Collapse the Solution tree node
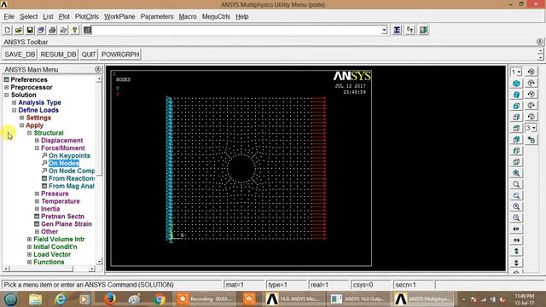This screenshot has width=546, height=307. tap(6, 95)
